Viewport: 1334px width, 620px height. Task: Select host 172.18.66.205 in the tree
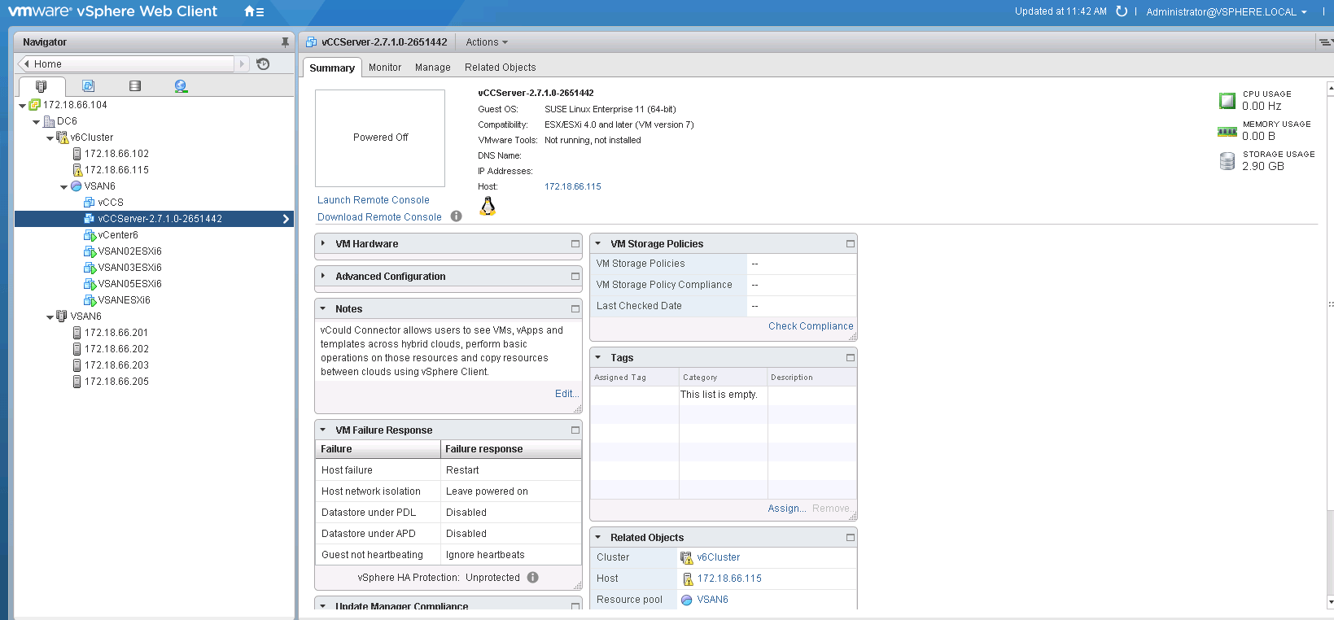click(116, 382)
